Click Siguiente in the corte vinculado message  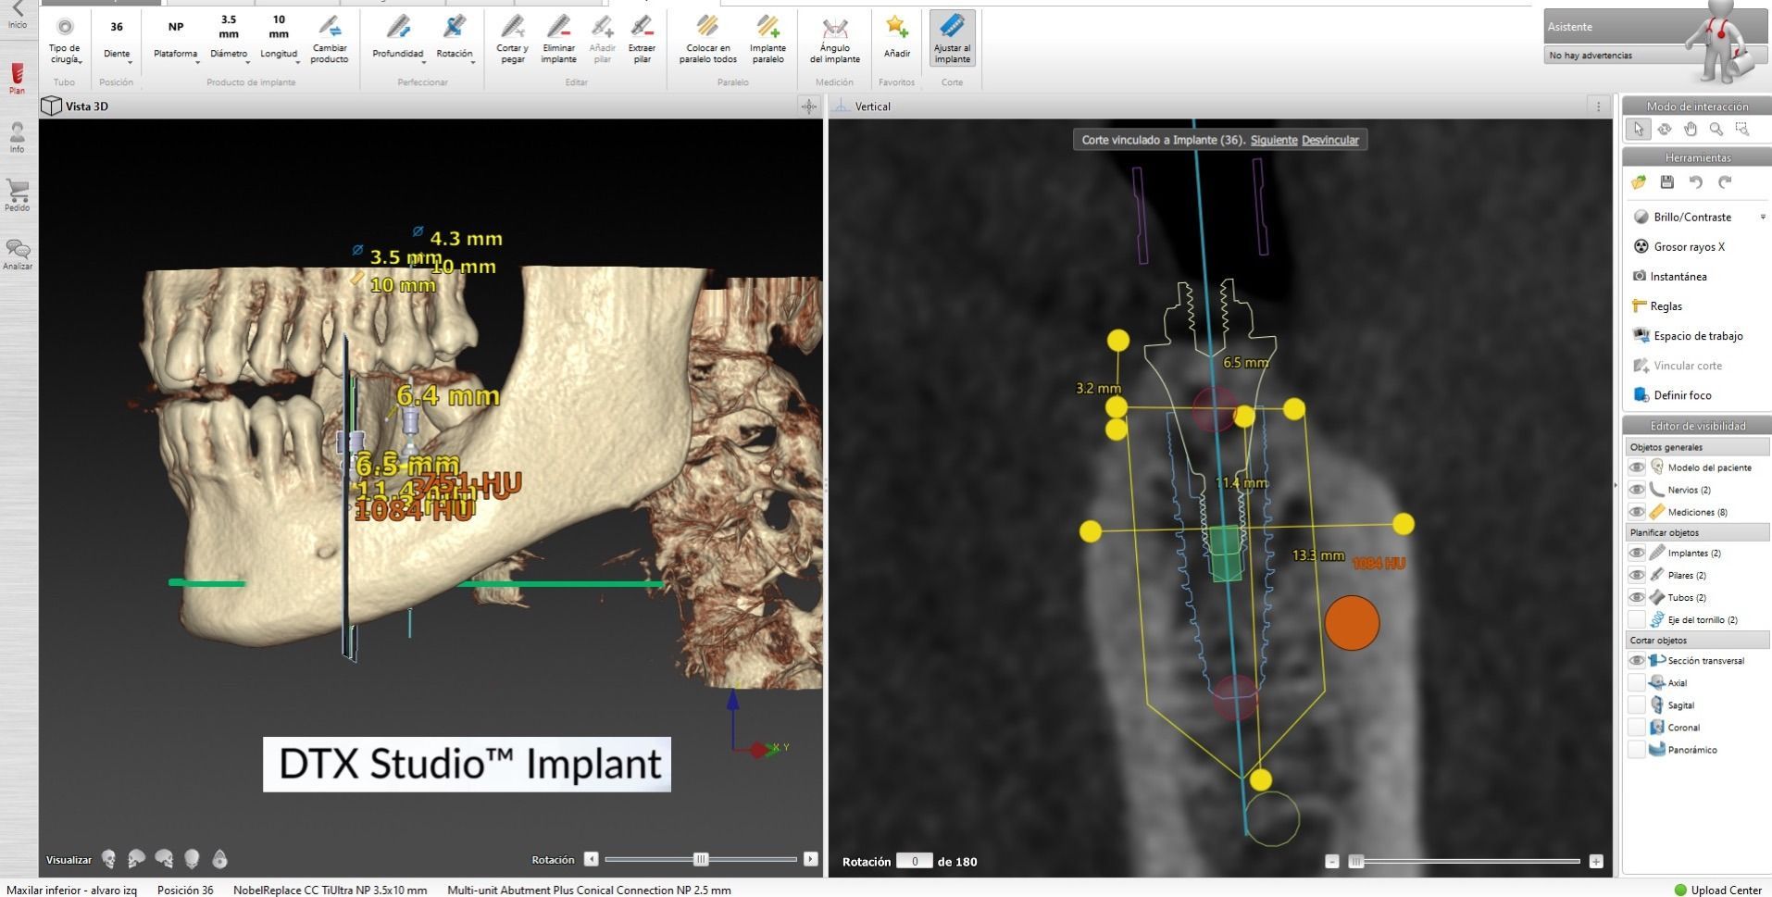tap(1273, 140)
